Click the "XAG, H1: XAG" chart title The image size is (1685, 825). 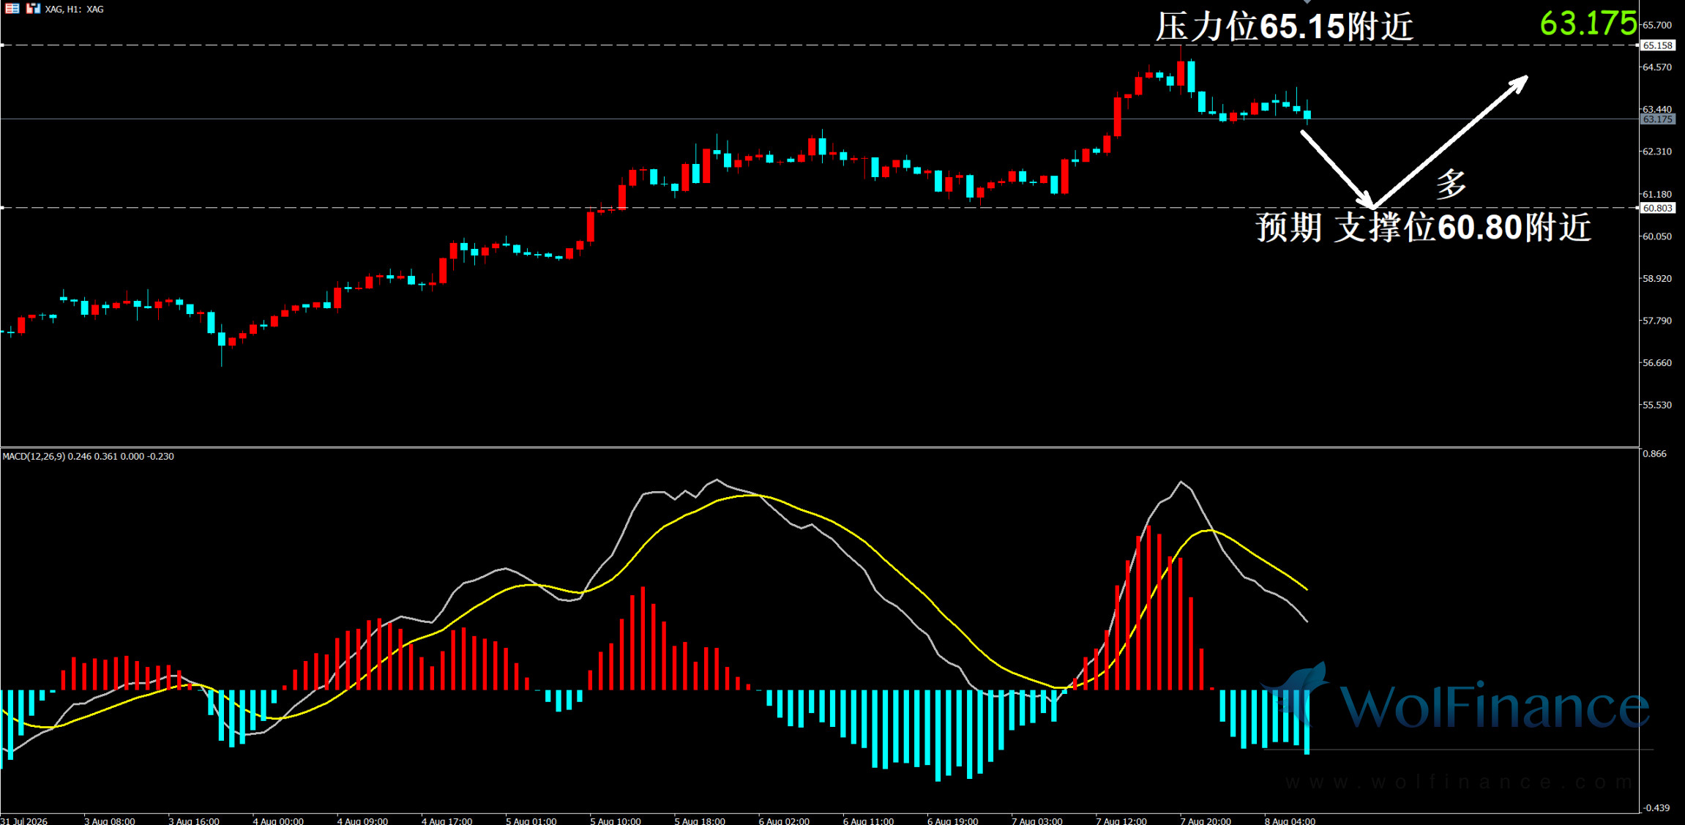click(74, 10)
